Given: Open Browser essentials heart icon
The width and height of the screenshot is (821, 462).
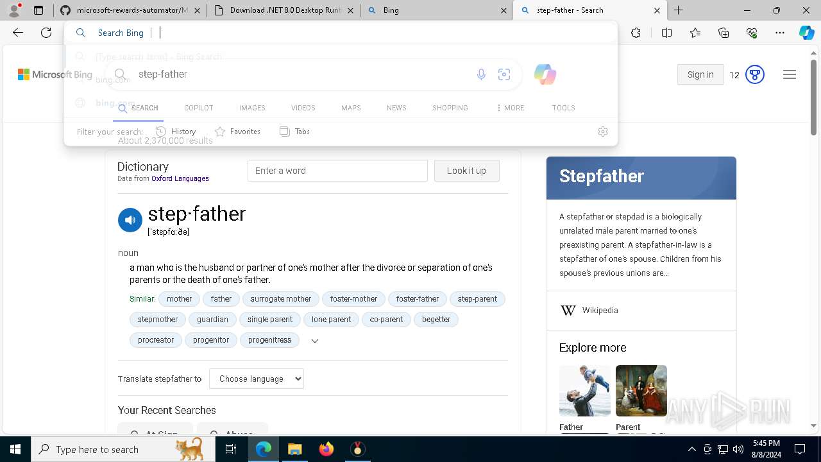Looking at the screenshot, I should point(752,33).
